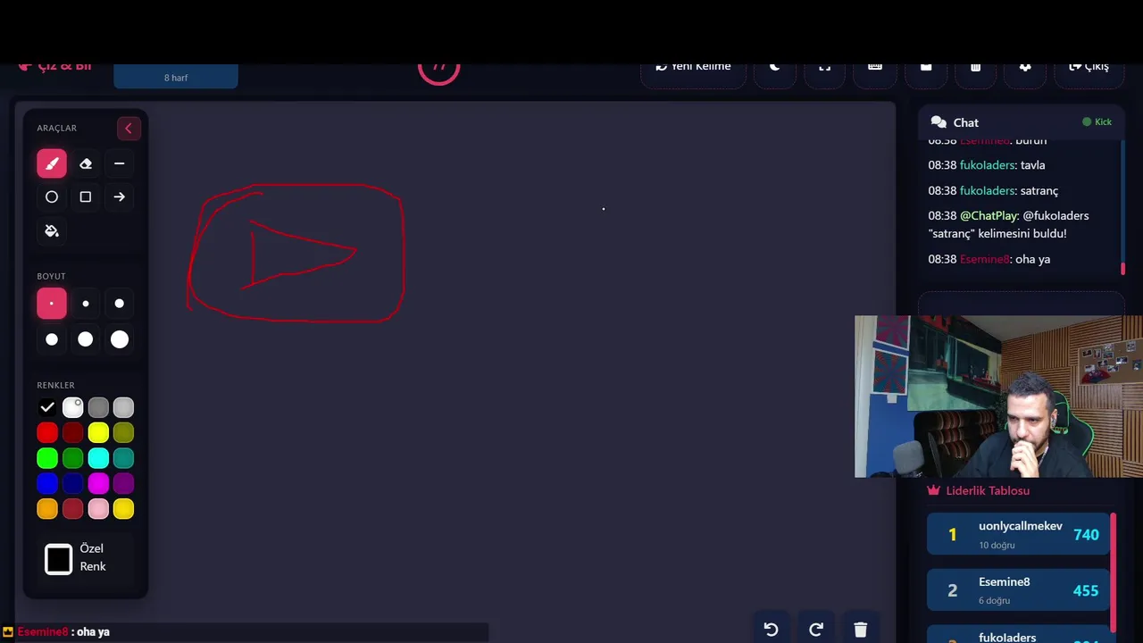Pick the light pink color swatch
Viewport: 1143px width, 643px height.
(98, 509)
